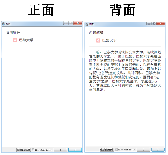Click the app icon in right window title bar
This screenshot has height=155, width=168.
pos(87,24)
